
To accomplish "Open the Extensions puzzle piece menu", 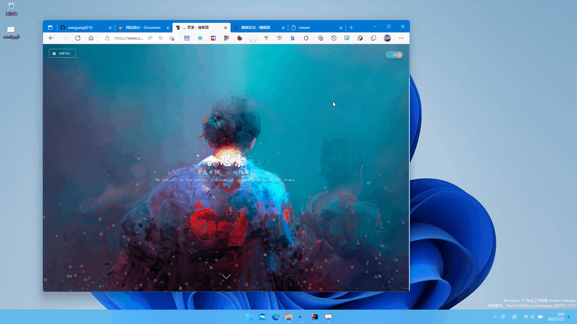I will point(306,38).
